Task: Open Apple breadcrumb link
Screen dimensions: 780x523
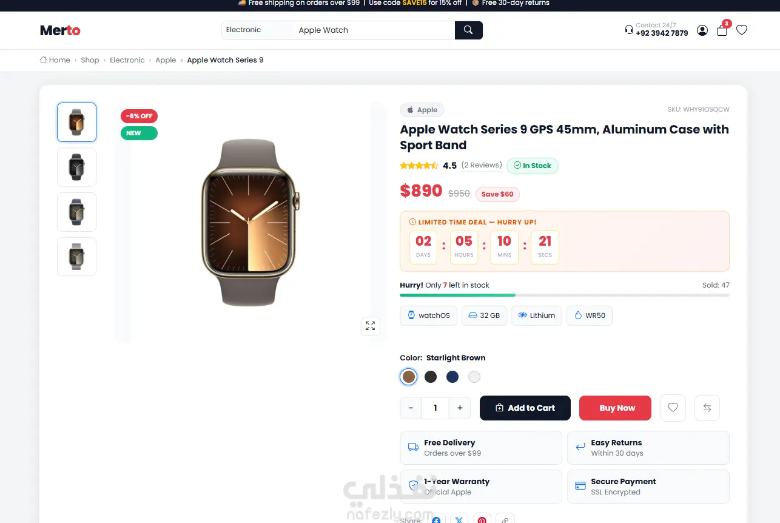Action: (166, 60)
